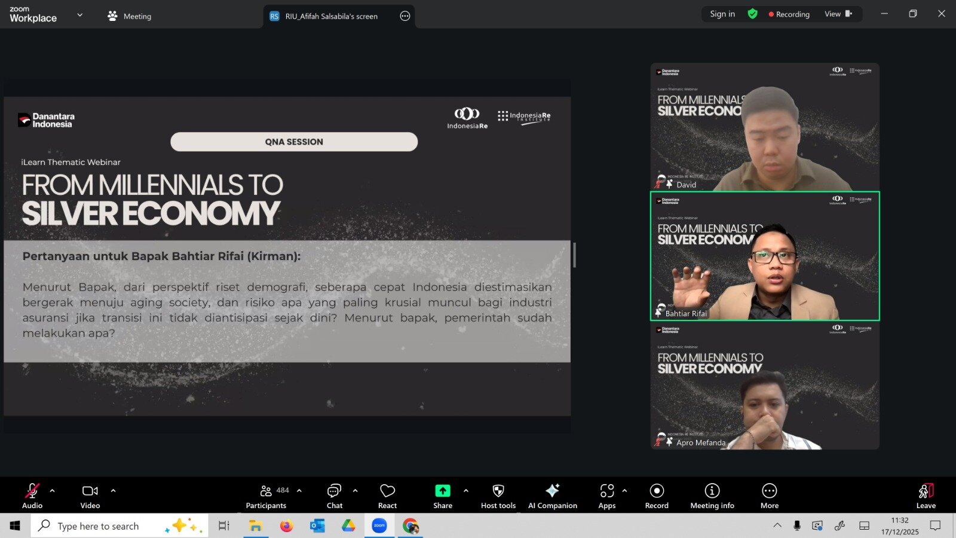Switch to the Meeting tab

click(x=130, y=16)
